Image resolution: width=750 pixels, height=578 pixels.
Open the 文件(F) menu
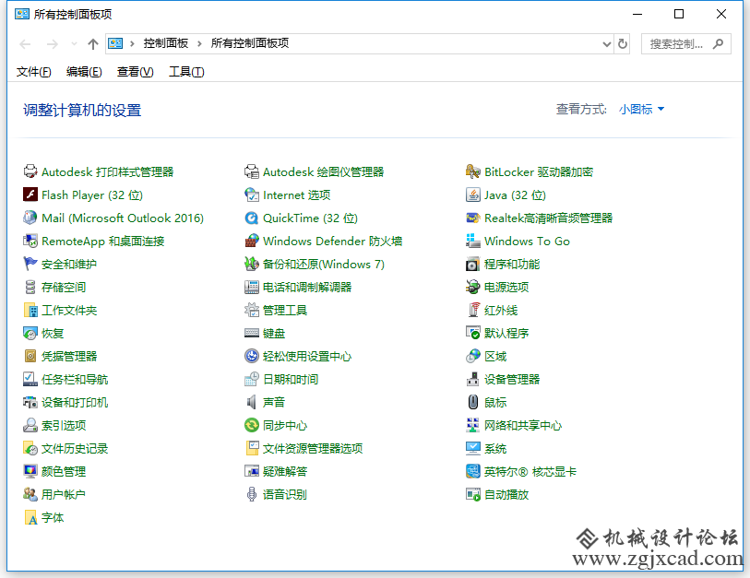[33, 72]
